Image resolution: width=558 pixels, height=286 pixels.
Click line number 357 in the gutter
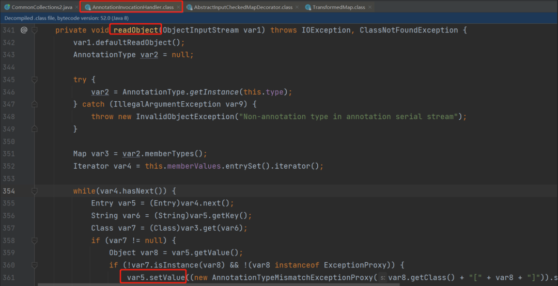tap(9, 228)
